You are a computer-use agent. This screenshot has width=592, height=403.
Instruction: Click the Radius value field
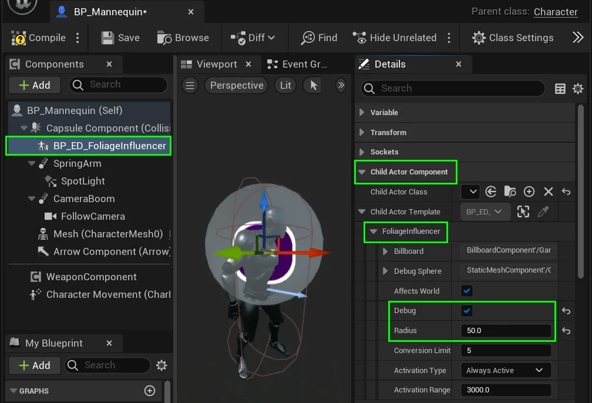(505, 331)
